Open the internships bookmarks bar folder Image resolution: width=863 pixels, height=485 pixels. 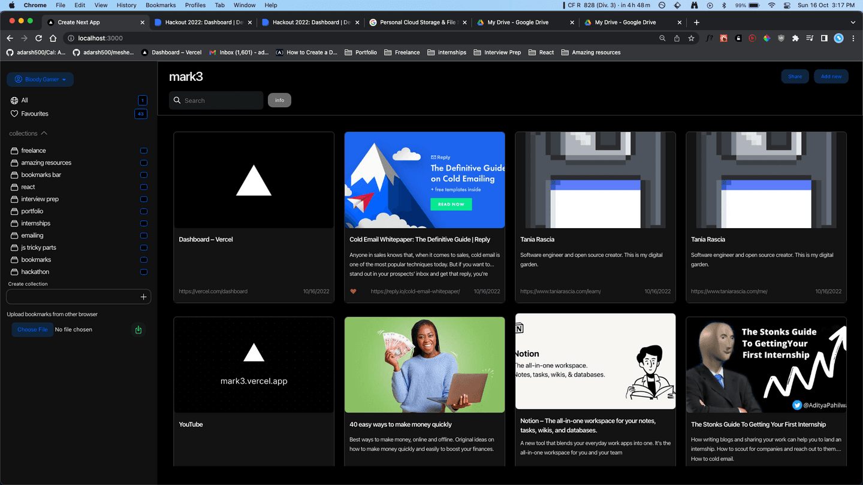[x=446, y=52]
